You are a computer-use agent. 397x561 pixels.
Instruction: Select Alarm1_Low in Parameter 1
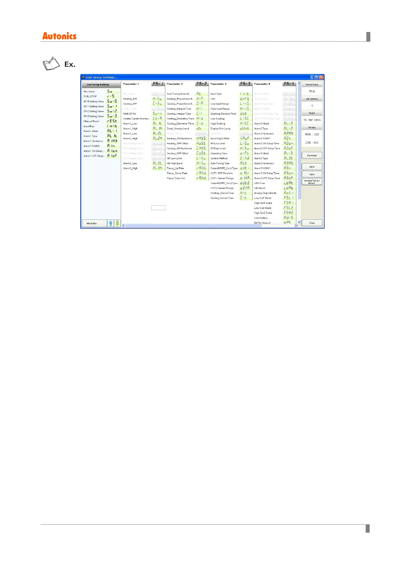144,124
